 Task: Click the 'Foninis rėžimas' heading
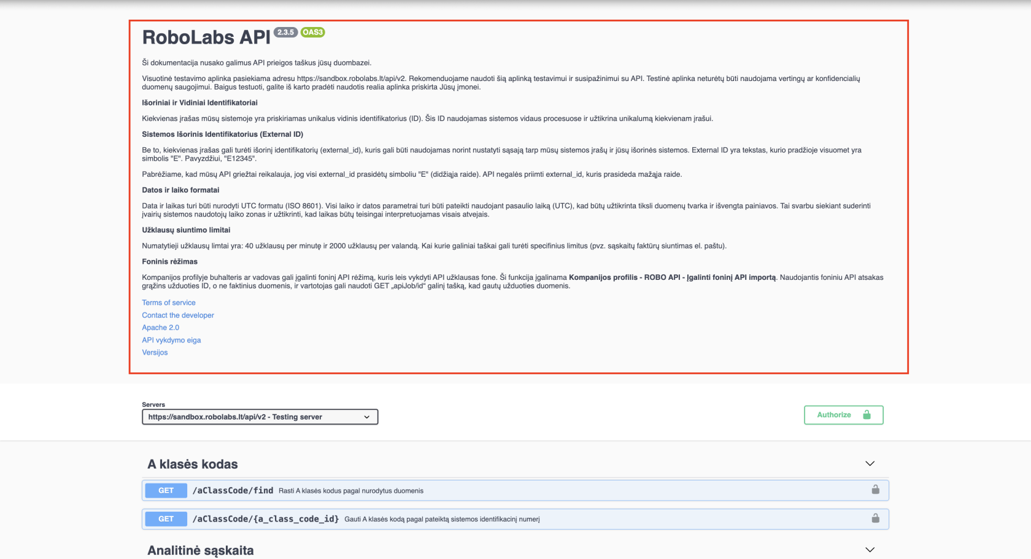tap(170, 261)
